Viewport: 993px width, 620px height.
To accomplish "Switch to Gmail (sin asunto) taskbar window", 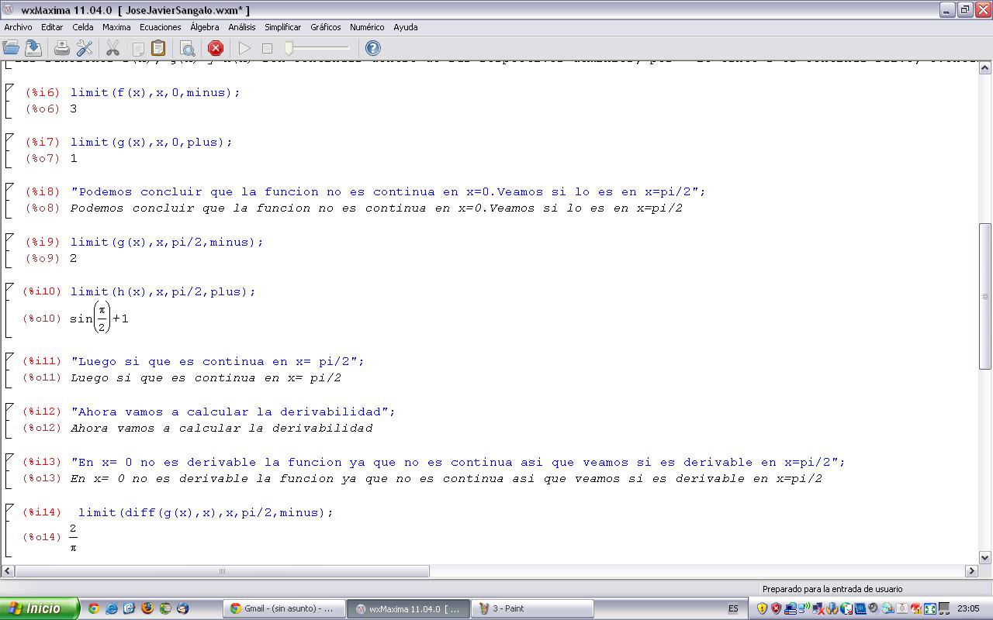I will pos(283,608).
